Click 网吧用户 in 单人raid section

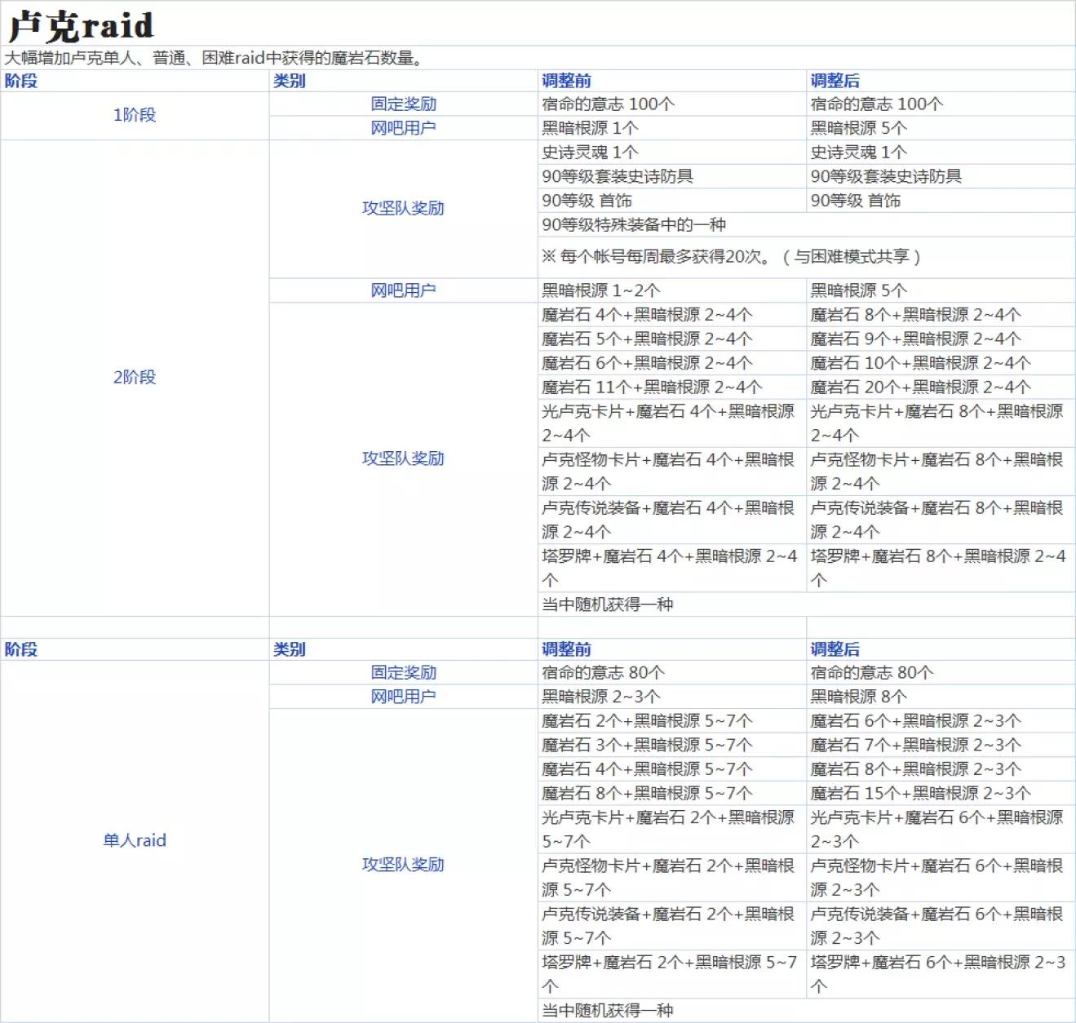click(405, 696)
